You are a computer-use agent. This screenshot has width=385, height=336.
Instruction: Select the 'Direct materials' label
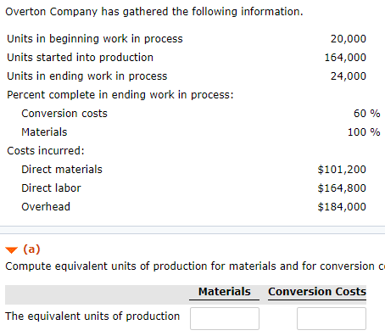click(x=62, y=170)
